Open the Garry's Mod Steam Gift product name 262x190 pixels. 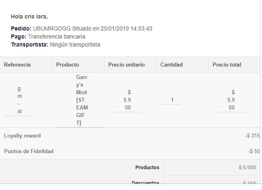tap(81, 100)
